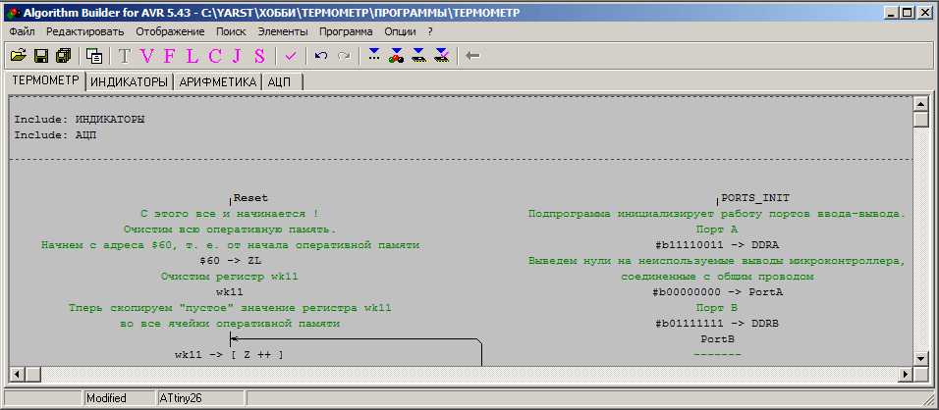Switch to the ТЕРМОМЕТР tab
The height and width of the screenshot is (410, 939).
pyautogui.click(x=45, y=81)
